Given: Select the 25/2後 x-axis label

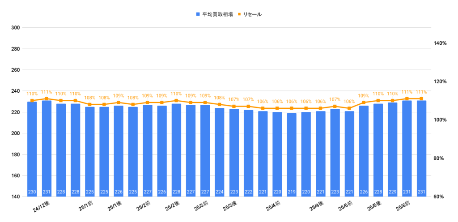Looking at the screenshot, I should 173,206.
